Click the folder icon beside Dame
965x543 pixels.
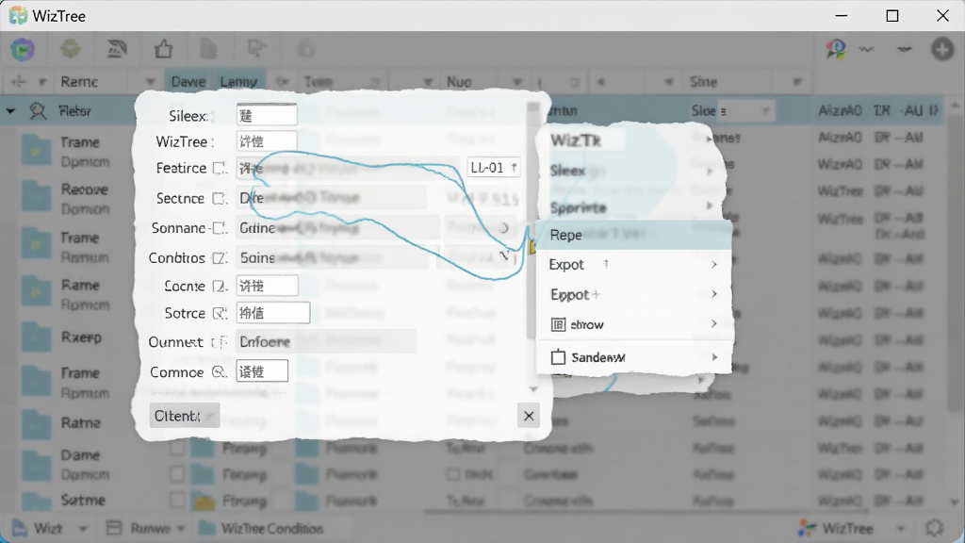click(x=36, y=465)
